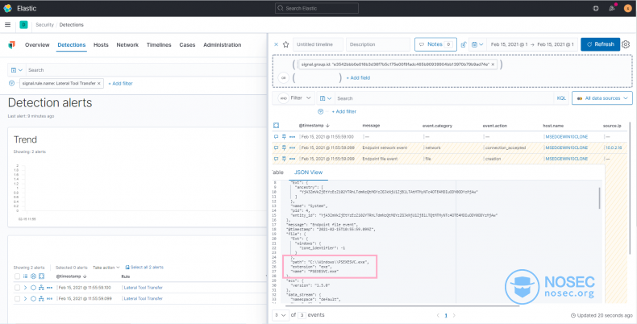
Task: Add a note to the Endpoint network event
Action: point(277,147)
